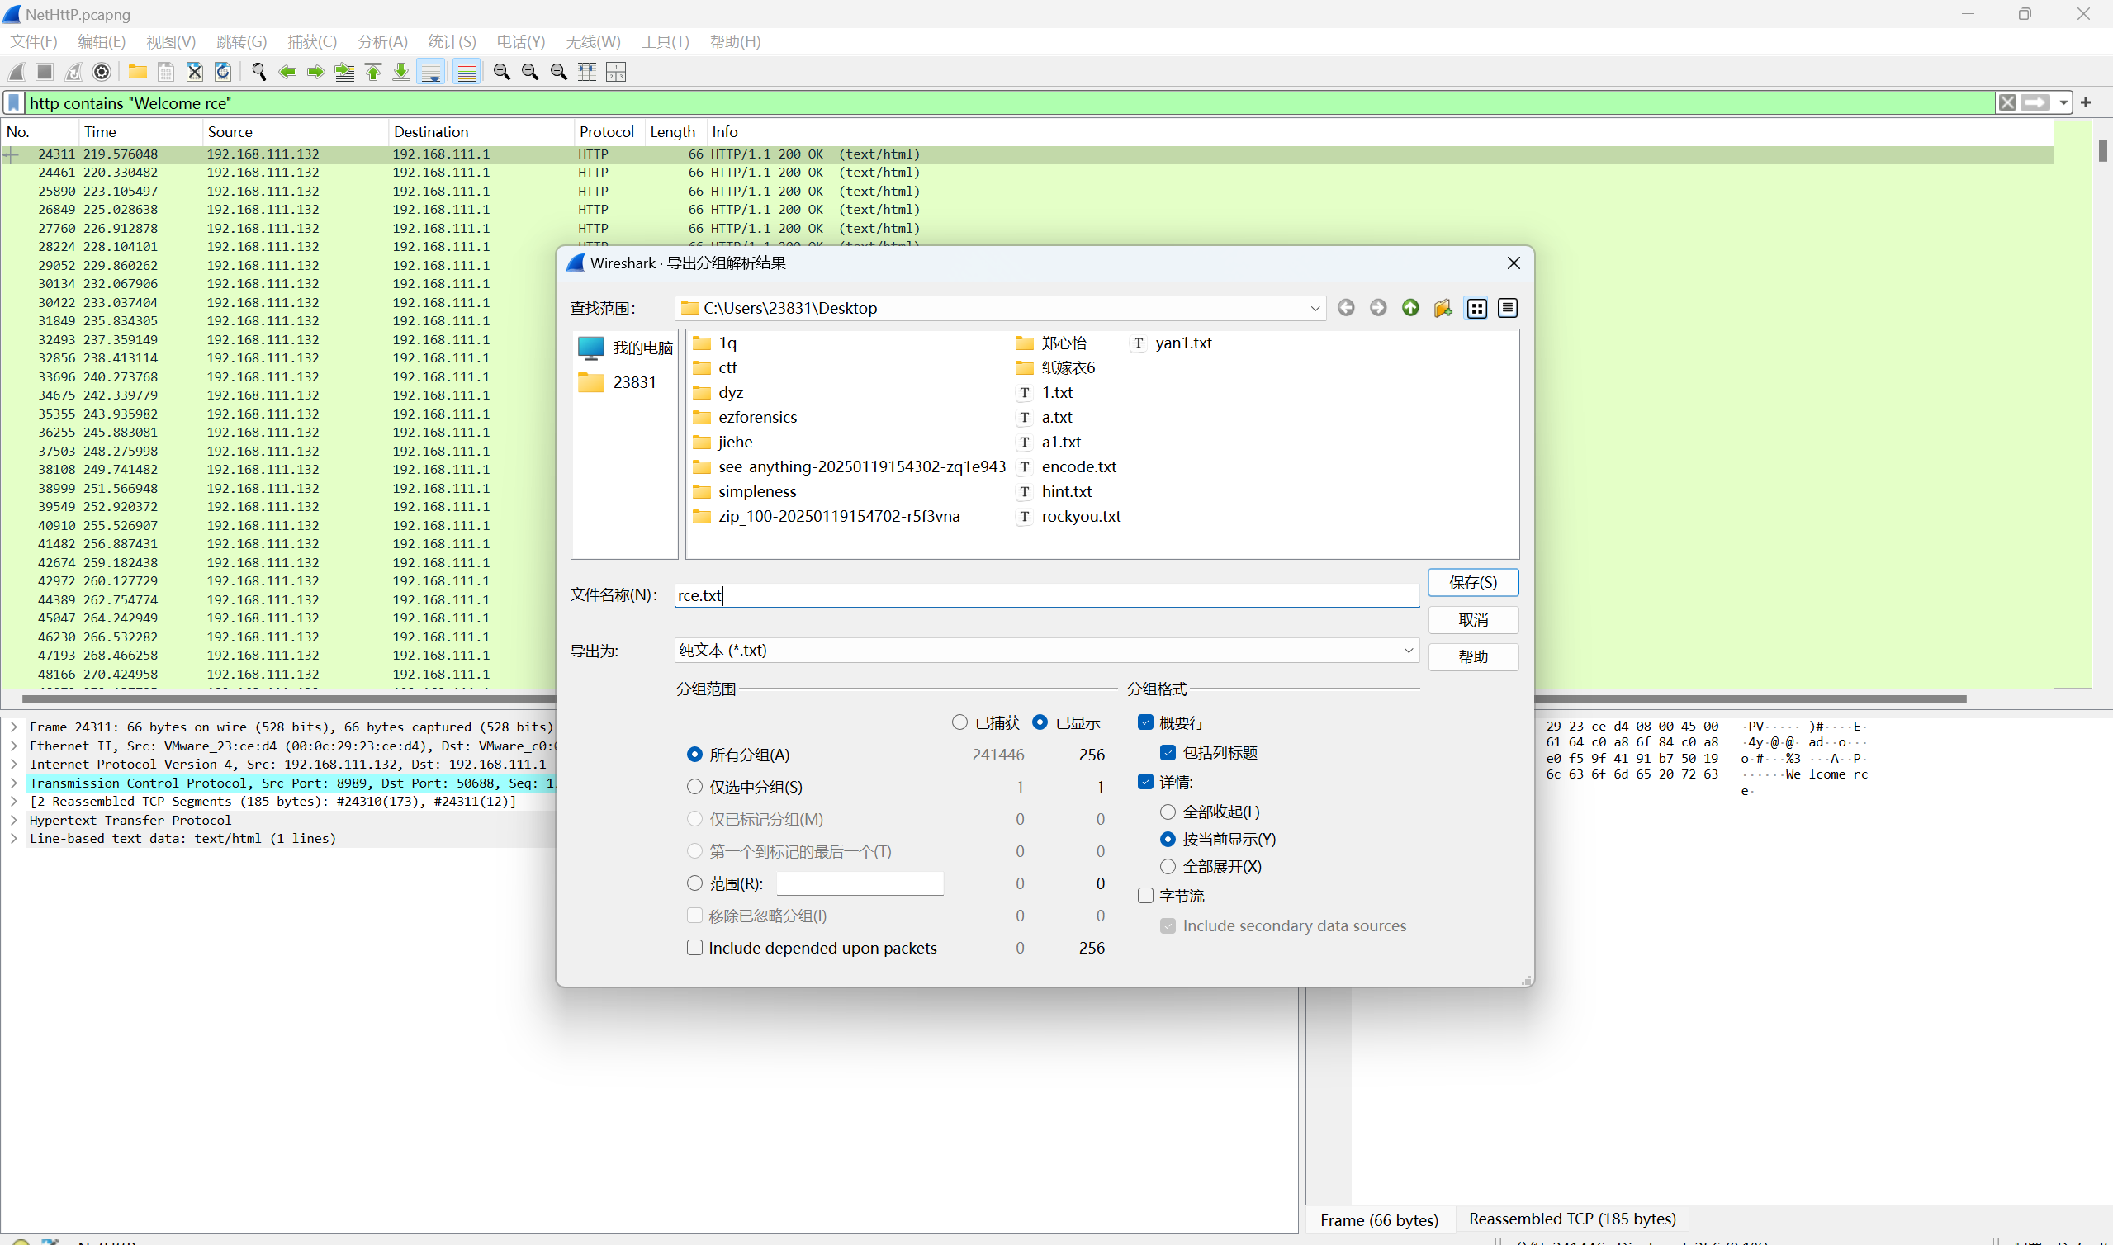
Task: Switch to Reassembled TCP (185 bytes) tab
Action: (1573, 1219)
